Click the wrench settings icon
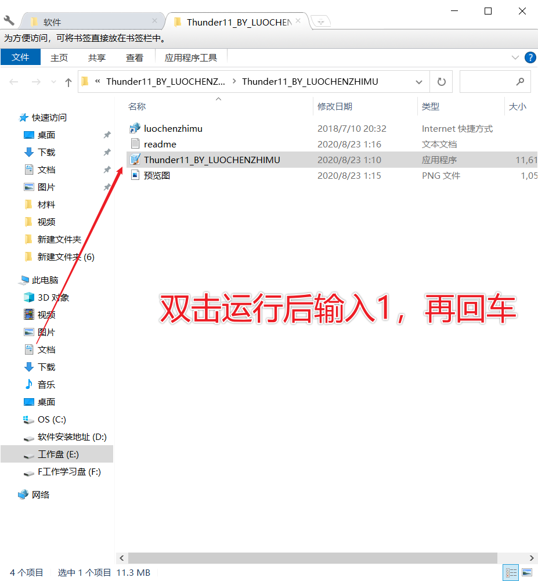 tap(9, 20)
